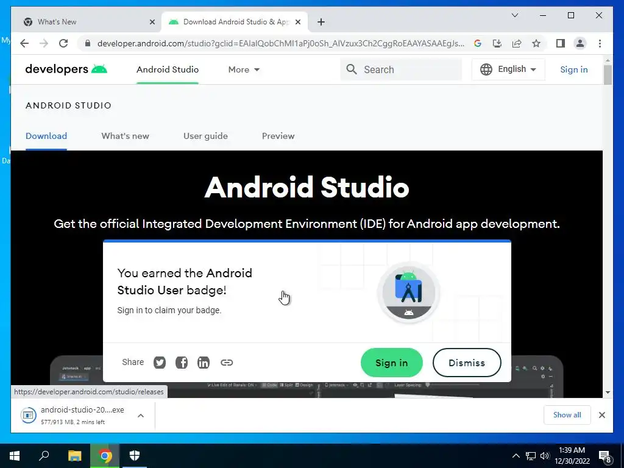Viewport: 624px width, 468px height.
Task: Open Chrome's three-dot menu
Action: [600, 43]
